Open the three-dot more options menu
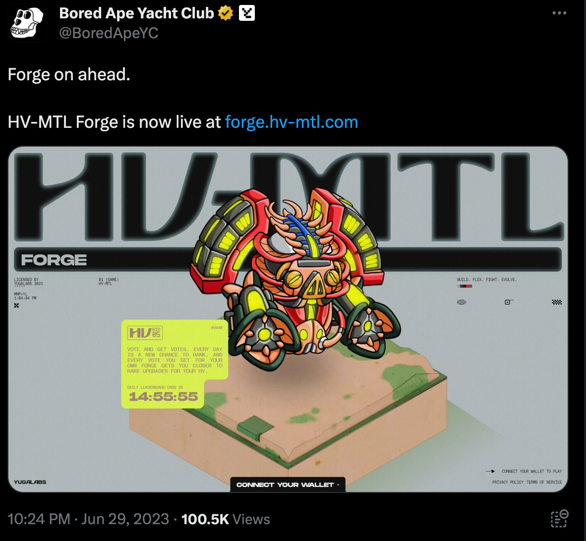 coord(559,13)
